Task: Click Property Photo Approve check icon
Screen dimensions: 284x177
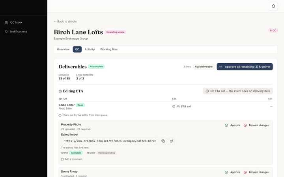Action: tap(226, 125)
